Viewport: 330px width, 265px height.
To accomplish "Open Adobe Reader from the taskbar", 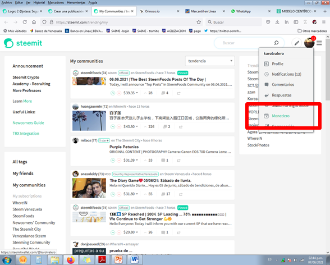I will click(x=102, y=260).
